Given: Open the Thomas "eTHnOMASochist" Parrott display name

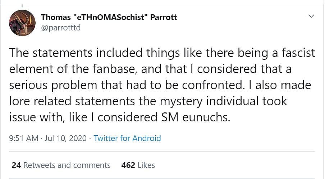Looking at the screenshot, I should coord(109,17).
